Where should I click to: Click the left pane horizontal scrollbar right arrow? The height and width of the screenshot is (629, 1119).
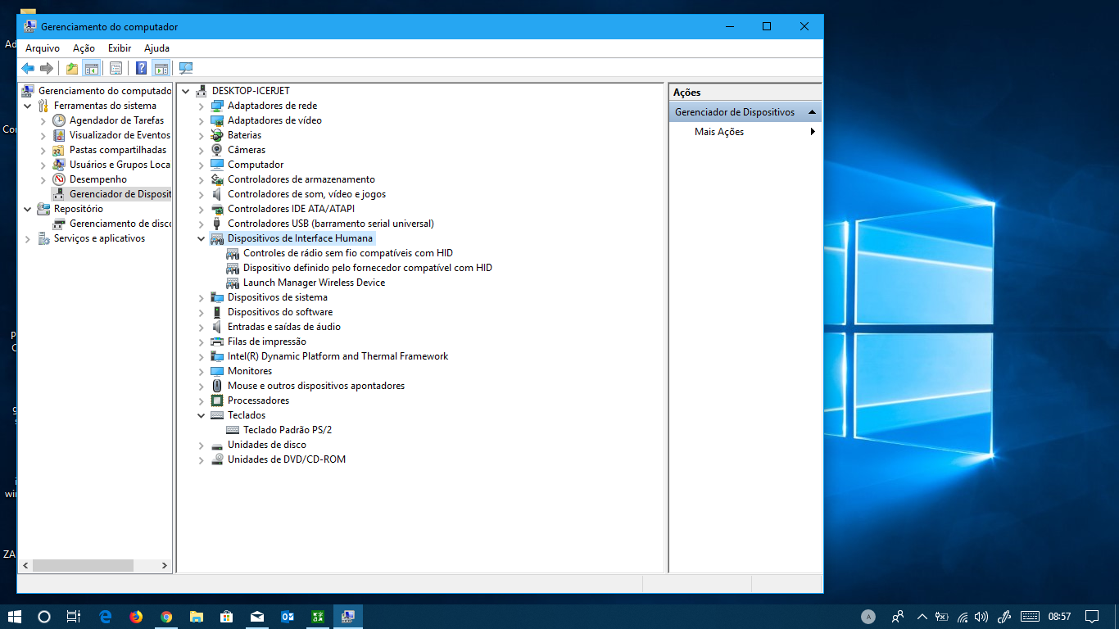coord(163,565)
